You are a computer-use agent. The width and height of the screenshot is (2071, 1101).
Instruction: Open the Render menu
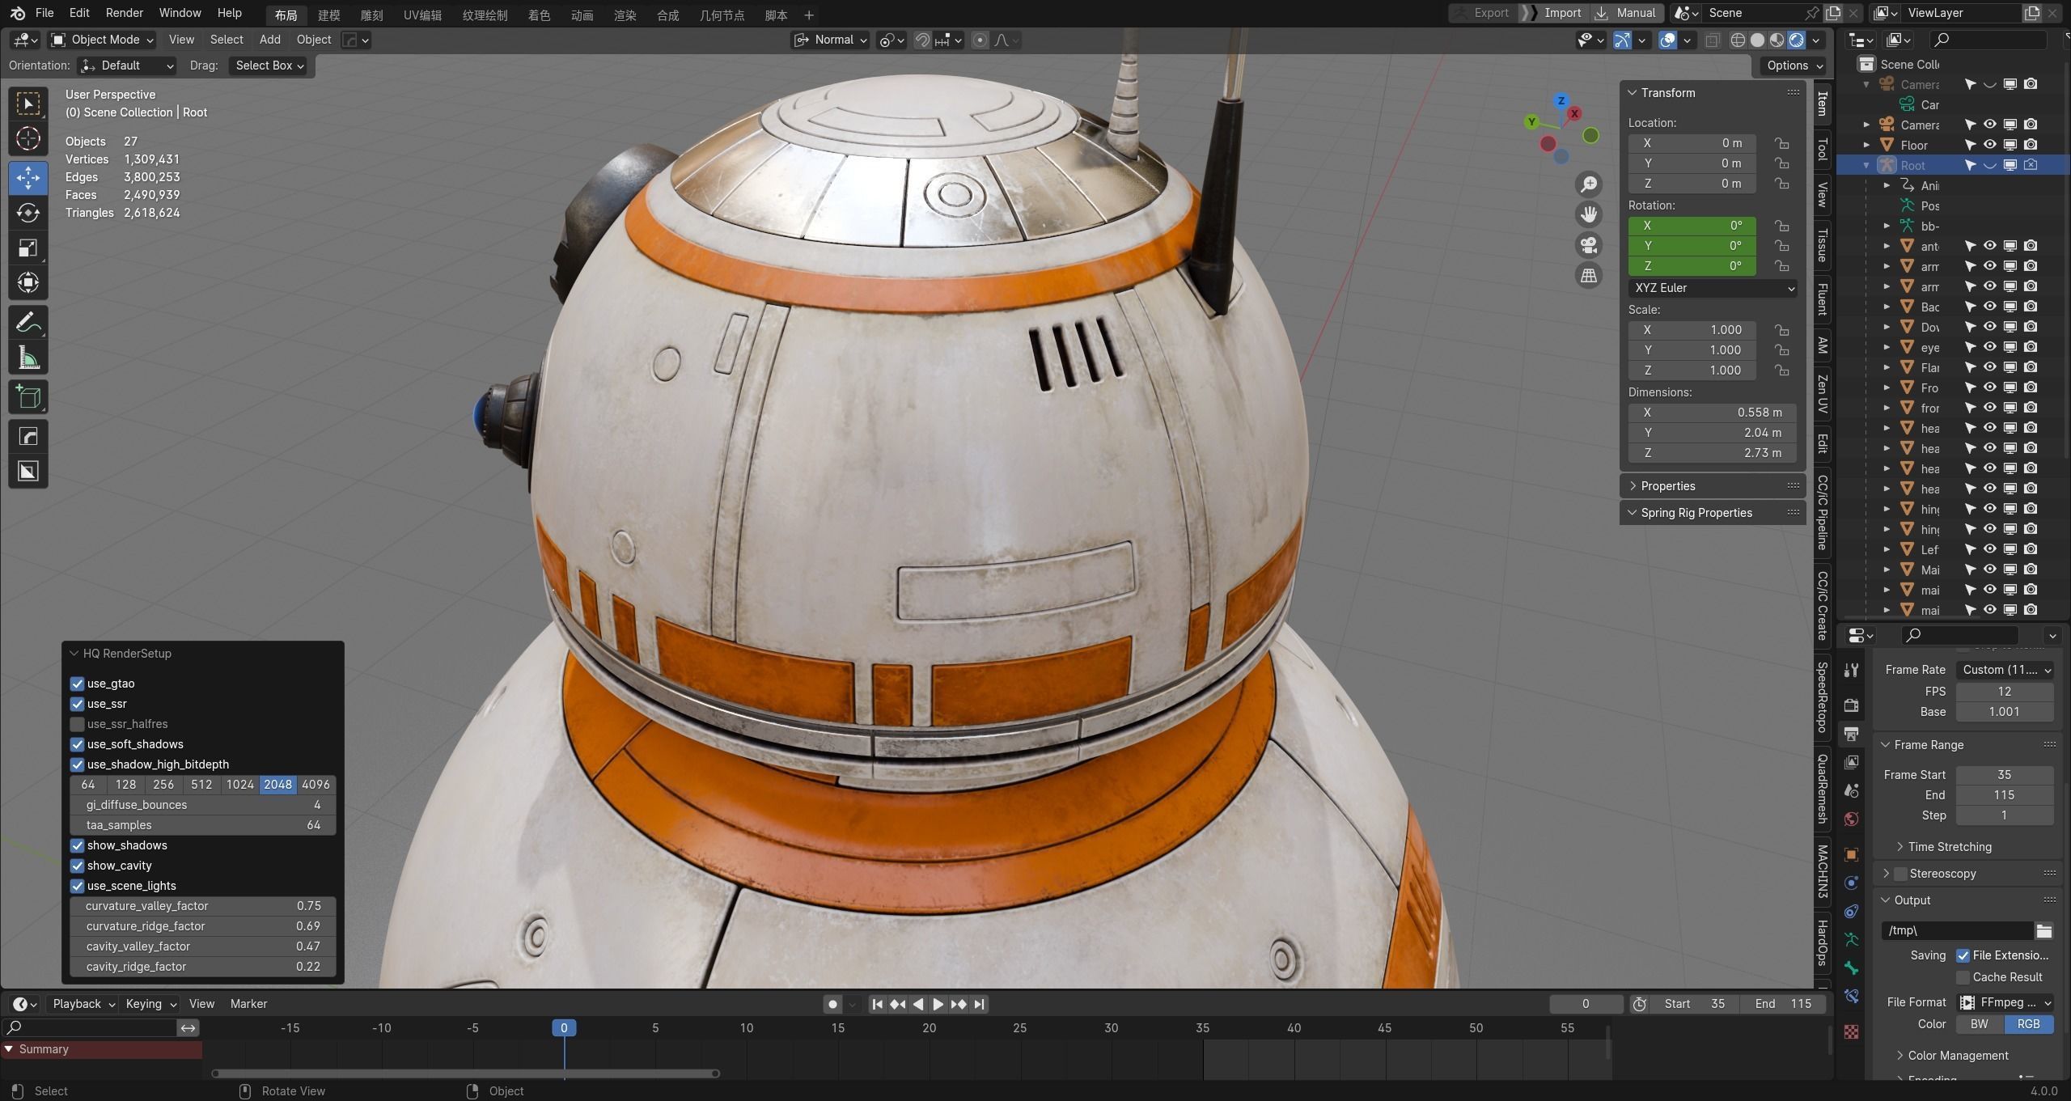coord(124,13)
